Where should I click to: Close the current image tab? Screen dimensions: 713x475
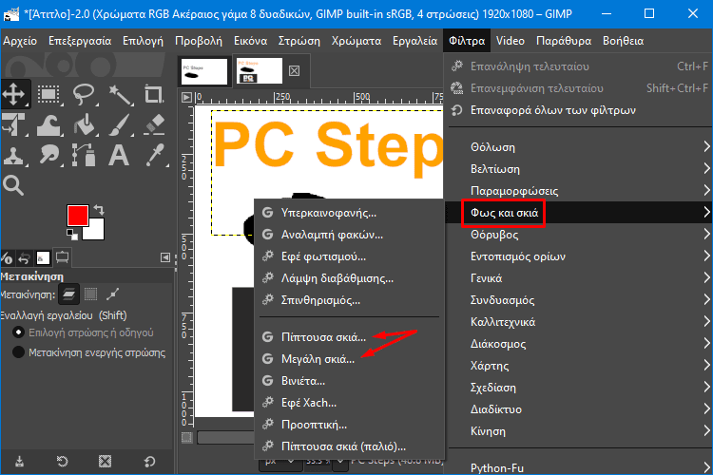pyautogui.click(x=294, y=71)
